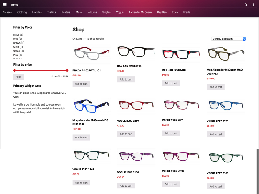Filter by color Black
Viewport: 259px width, 194px height.
(x=18, y=35)
